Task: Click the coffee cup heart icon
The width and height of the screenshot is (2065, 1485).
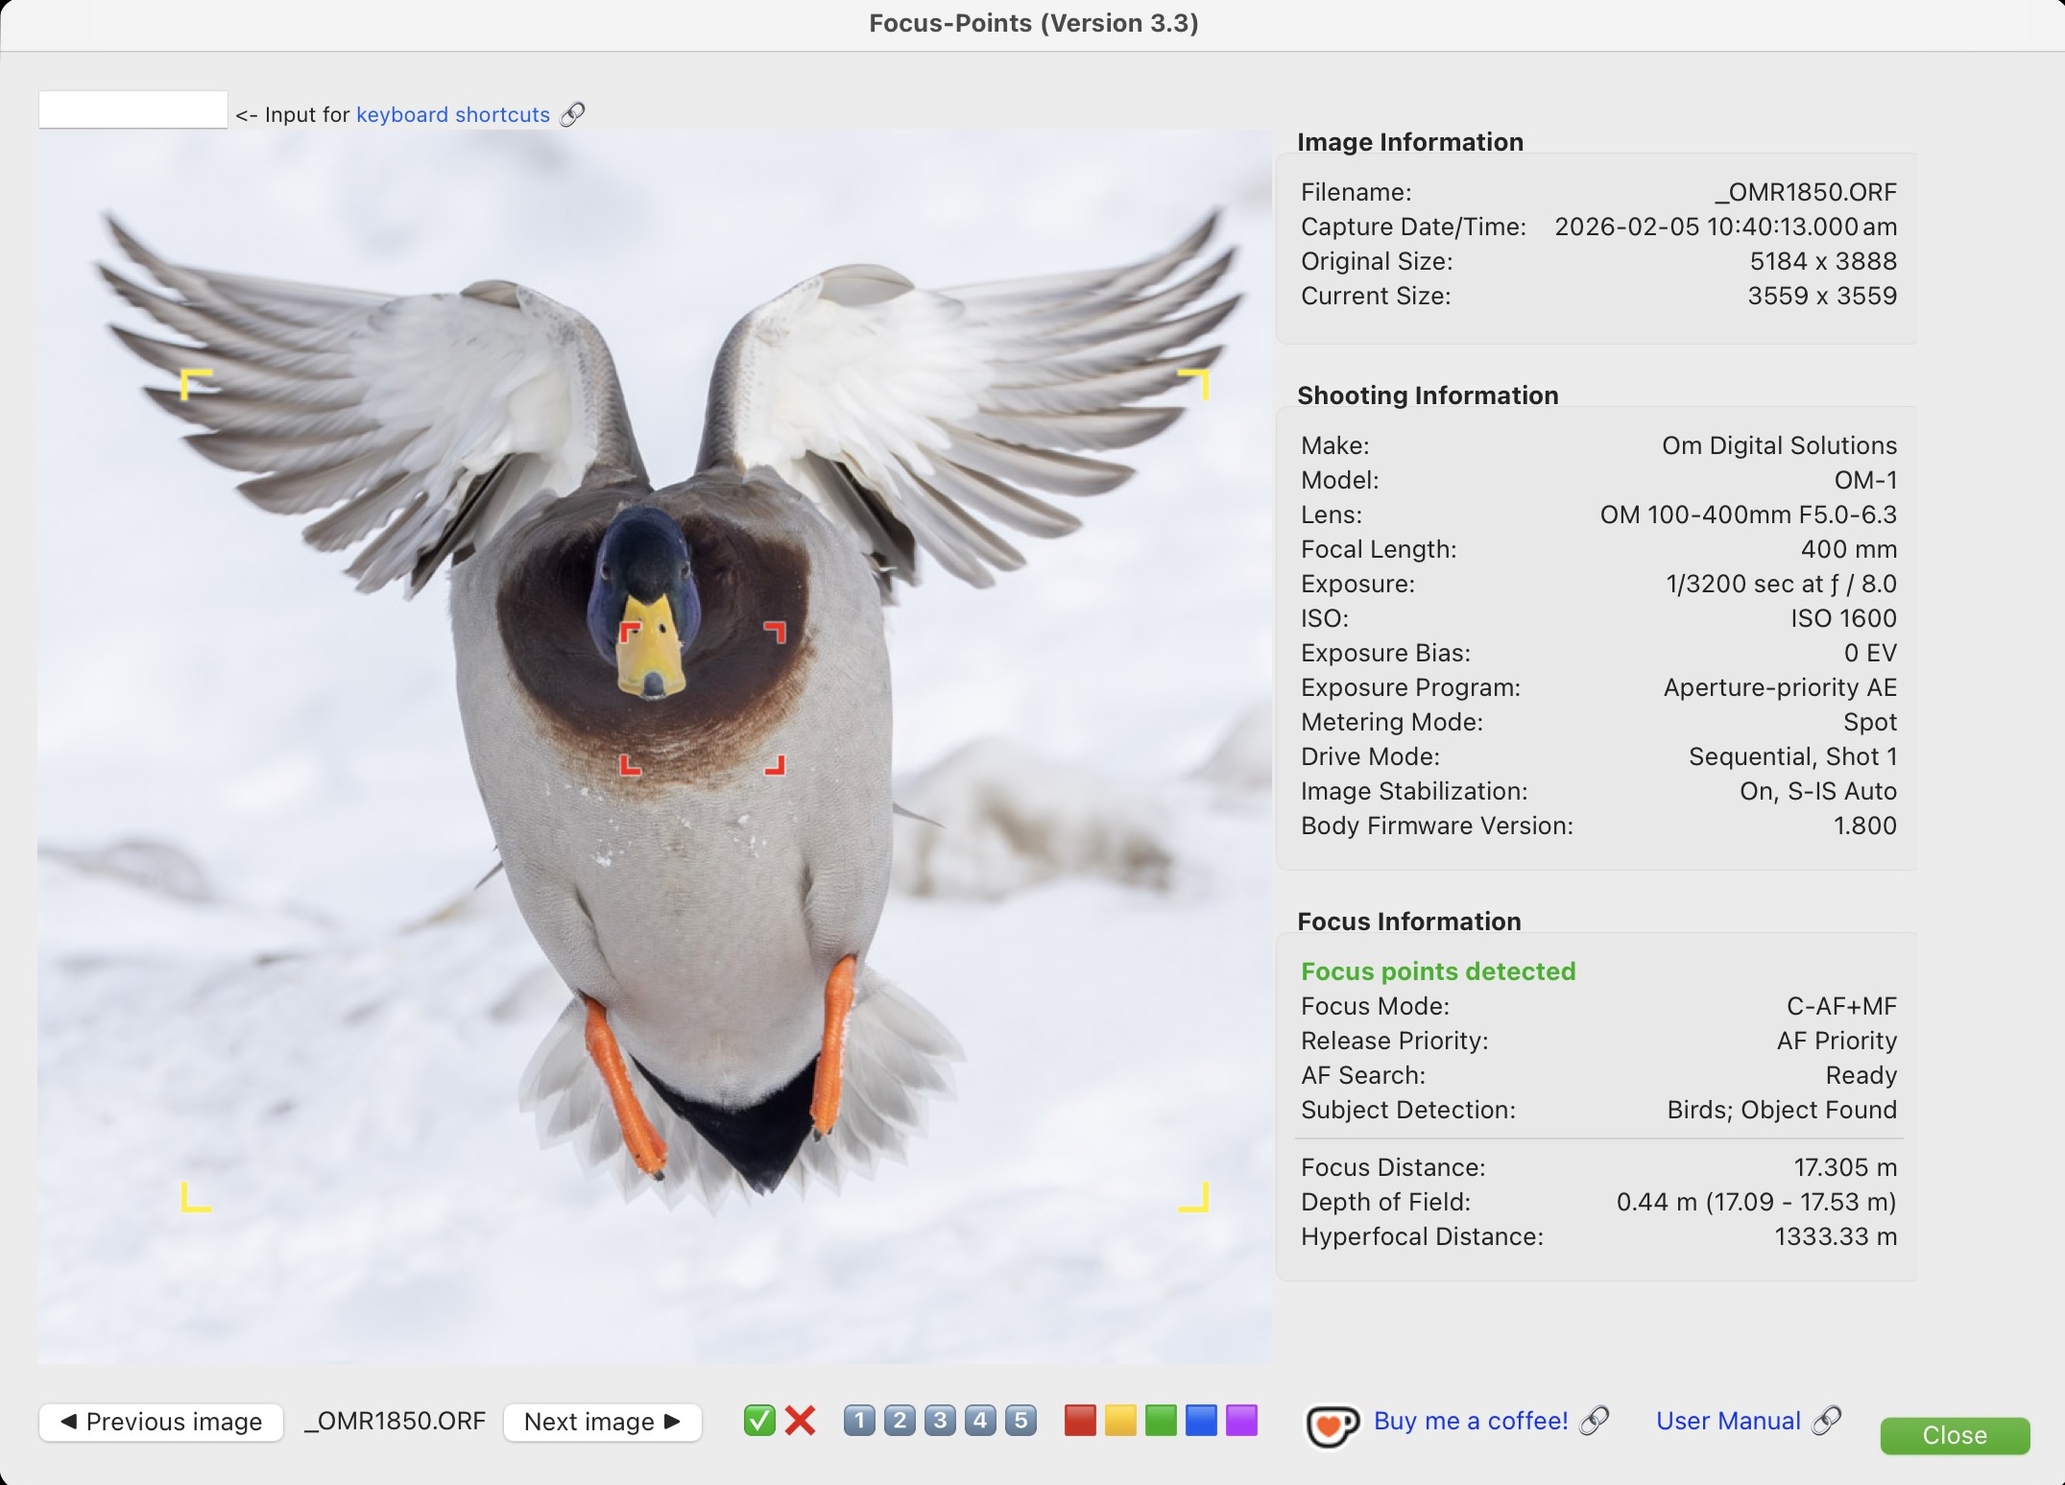Action: [1332, 1425]
